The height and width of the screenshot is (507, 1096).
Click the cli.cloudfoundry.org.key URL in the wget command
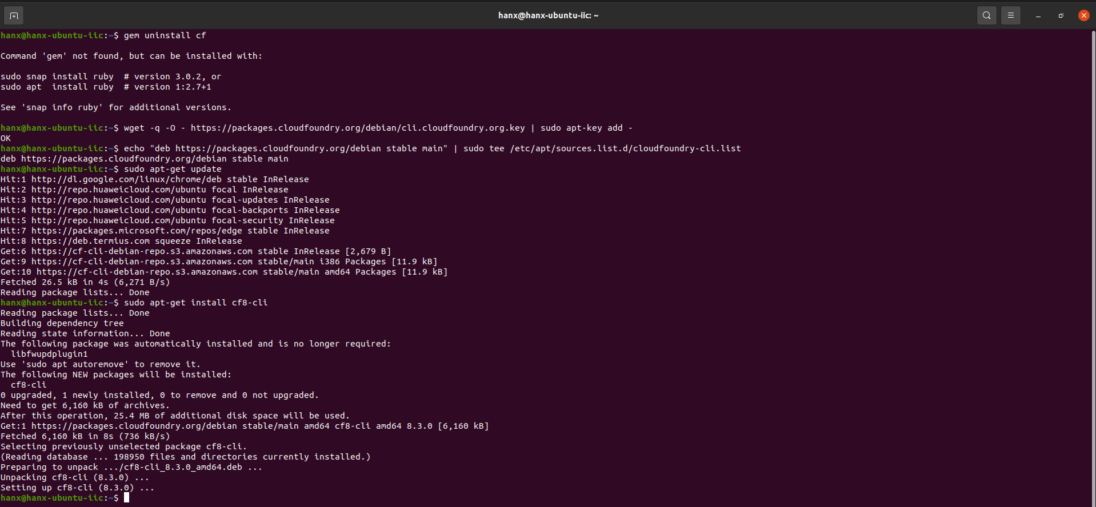click(x=357, y=128)
